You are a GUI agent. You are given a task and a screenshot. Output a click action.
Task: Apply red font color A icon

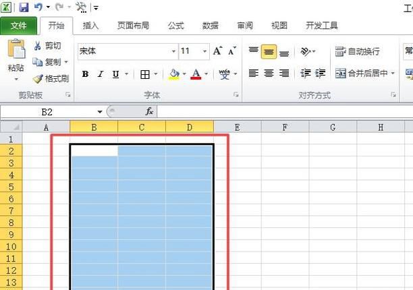[196, 74]
